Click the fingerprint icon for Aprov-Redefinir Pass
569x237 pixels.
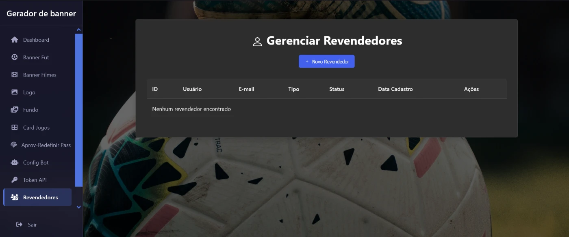click(x=13, y=145)
